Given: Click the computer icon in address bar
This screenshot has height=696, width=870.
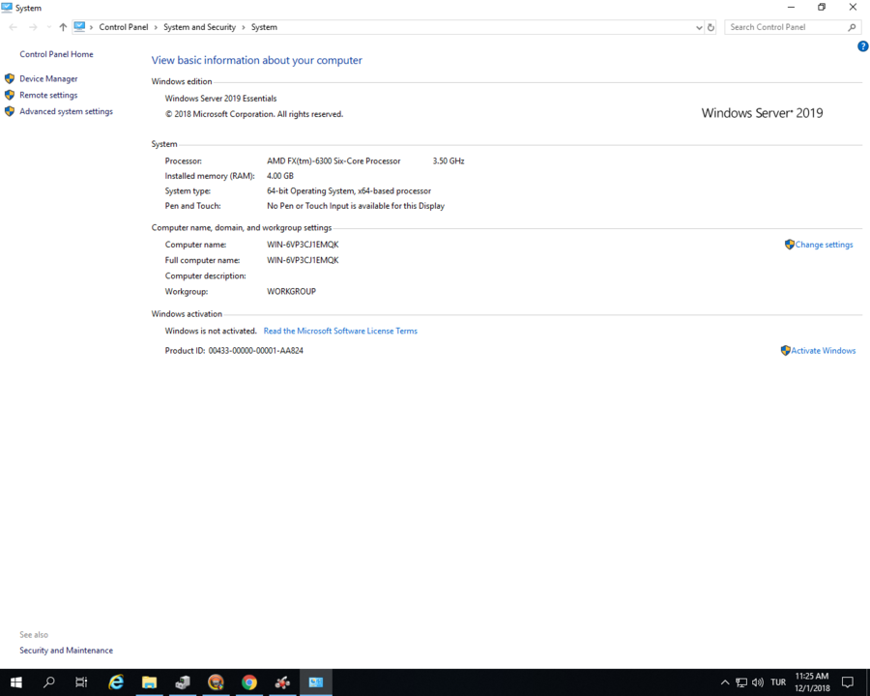Looking at the screenshot, I should [x=80, y=27].
